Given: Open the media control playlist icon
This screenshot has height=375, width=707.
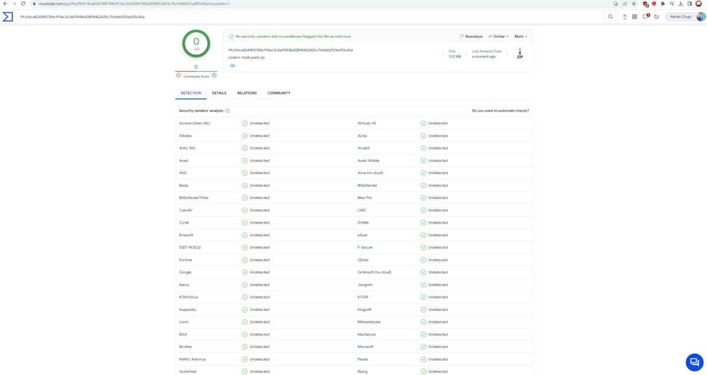Looking at the screenshot, I should pyautogui.click(x=672, y=4).
